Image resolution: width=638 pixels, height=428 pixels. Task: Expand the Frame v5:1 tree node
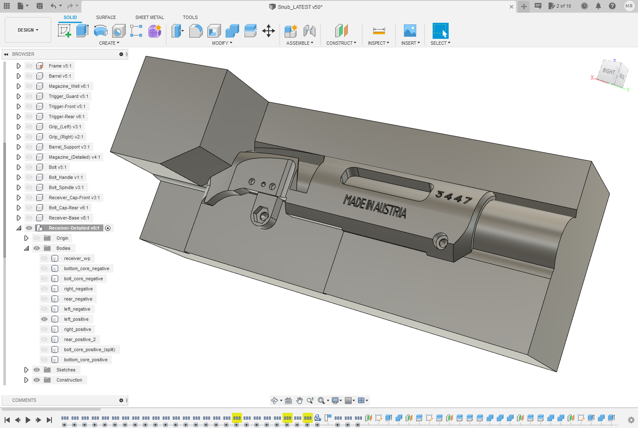point(19,66)
